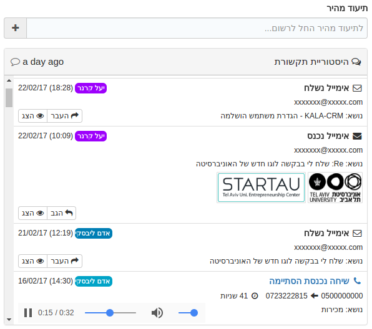
Task: Show the 21/02/17 12:19 sent email
Action: (32, 261)
